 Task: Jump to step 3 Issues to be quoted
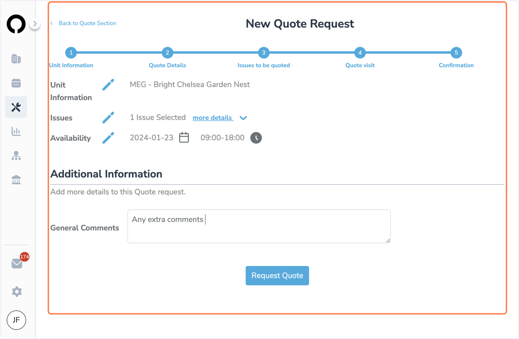click(263, 53)
